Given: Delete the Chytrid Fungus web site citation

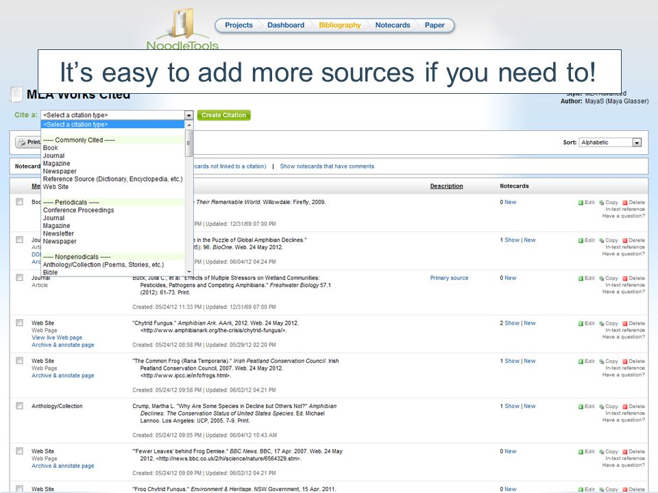Looking at the screenshot, I should coord(633,324).
